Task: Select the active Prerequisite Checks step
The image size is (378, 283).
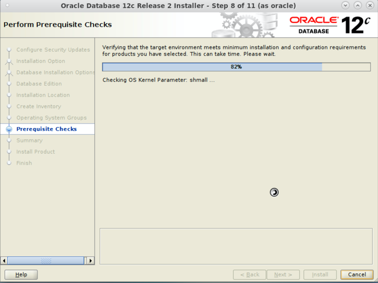Action: (x=46, y=129)
